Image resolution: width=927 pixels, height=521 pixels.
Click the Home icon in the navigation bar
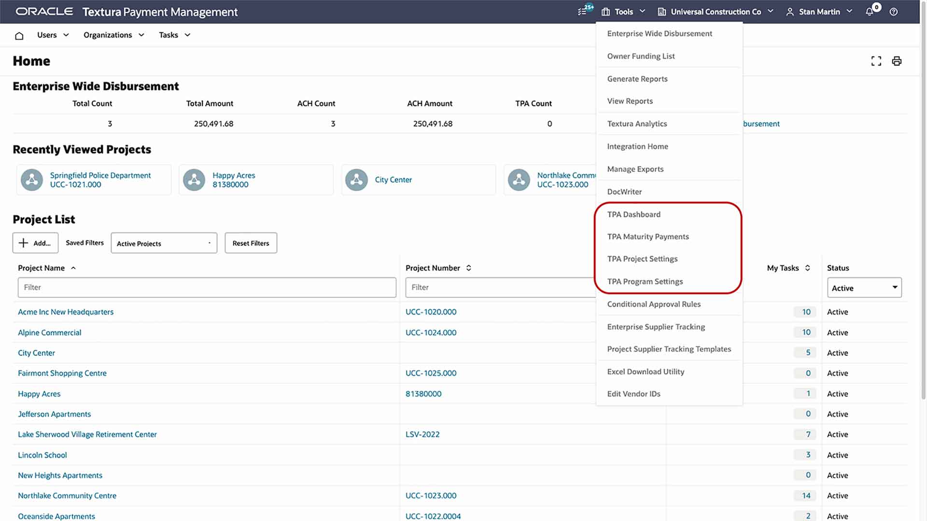tap(19, 35)
